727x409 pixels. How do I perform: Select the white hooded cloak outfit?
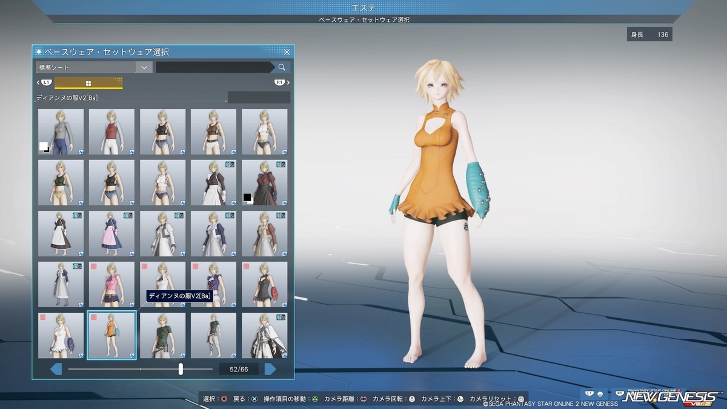tap(264, 335)
